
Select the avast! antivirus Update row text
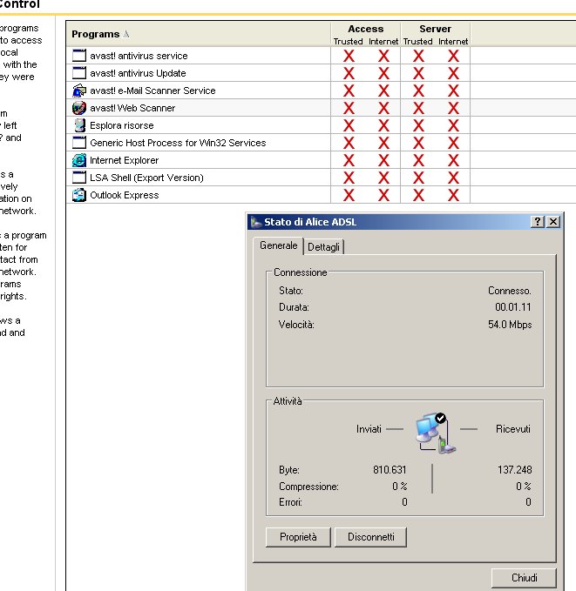138,73
